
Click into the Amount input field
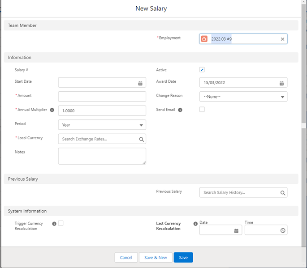click(102, 97)
